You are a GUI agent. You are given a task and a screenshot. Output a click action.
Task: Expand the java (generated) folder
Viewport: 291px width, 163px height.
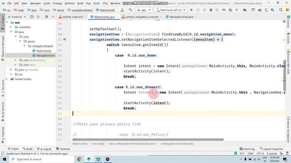11,69
